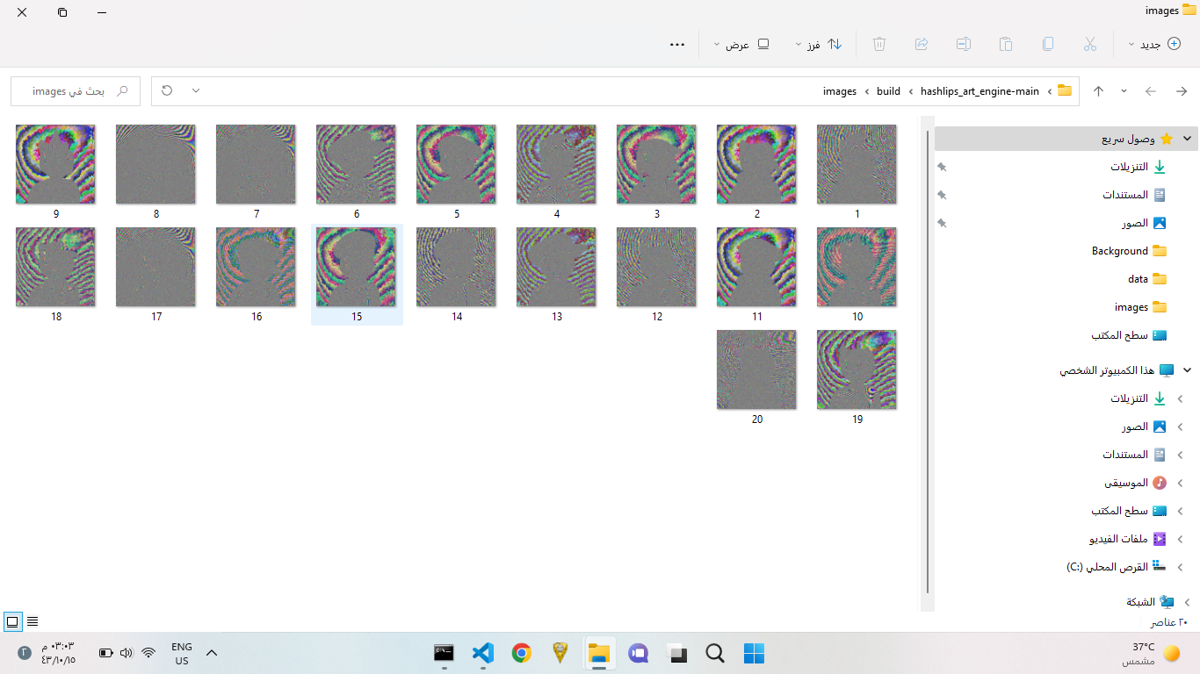
Task: Click the Share icon in the toolbar
Action: (922, 43)
